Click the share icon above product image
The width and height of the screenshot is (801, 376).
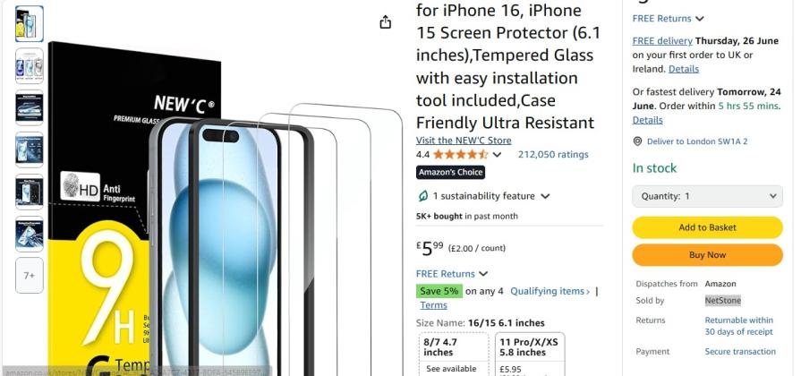click(386, 22)
